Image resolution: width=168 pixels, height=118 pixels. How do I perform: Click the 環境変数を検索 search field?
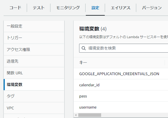tap(124, 48)
